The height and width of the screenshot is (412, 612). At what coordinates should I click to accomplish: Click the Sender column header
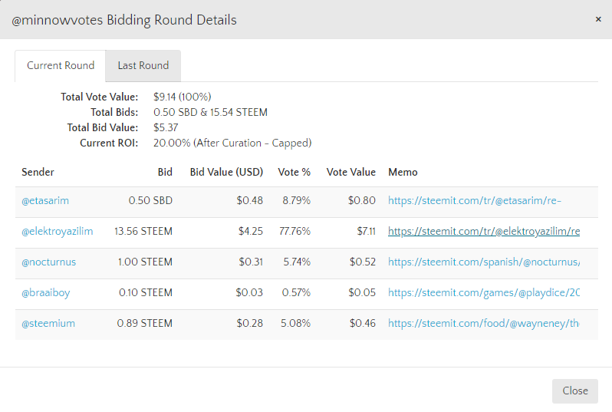pyautogui.click(x=38, y=173)
